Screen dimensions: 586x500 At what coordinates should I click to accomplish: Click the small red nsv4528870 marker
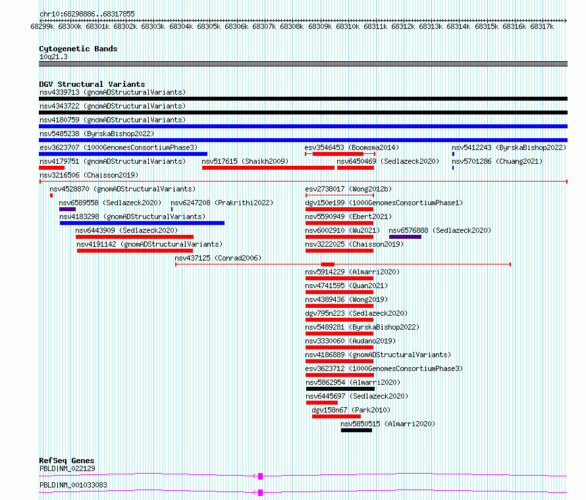click(51, 195)
